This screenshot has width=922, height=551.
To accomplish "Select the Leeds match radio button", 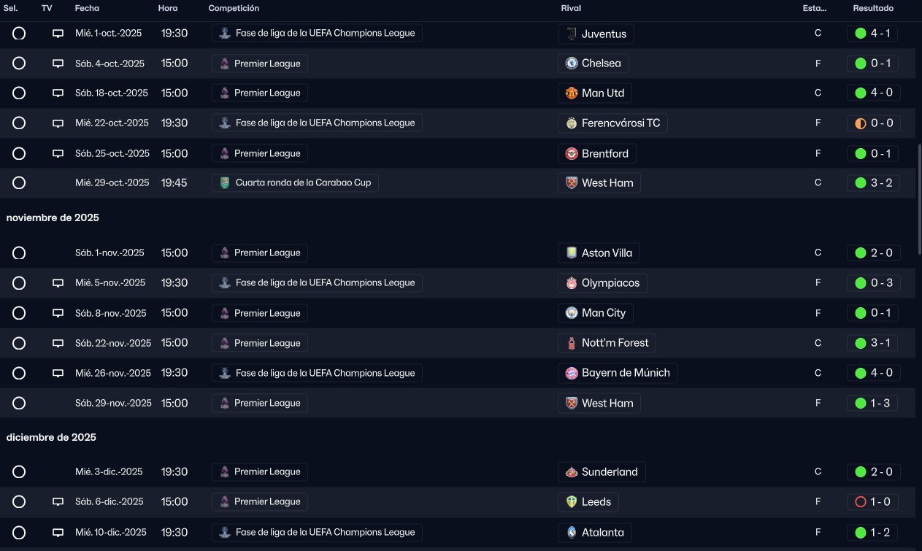I will [x=19, y=502].
